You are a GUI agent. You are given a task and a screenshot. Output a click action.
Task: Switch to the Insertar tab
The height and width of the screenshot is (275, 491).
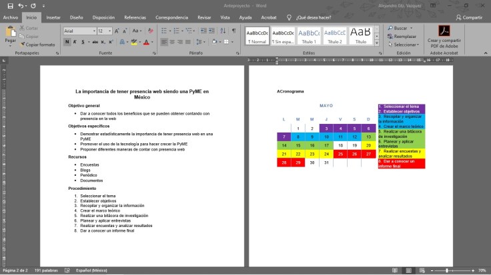pyautogui.click(x=53, y=17)
